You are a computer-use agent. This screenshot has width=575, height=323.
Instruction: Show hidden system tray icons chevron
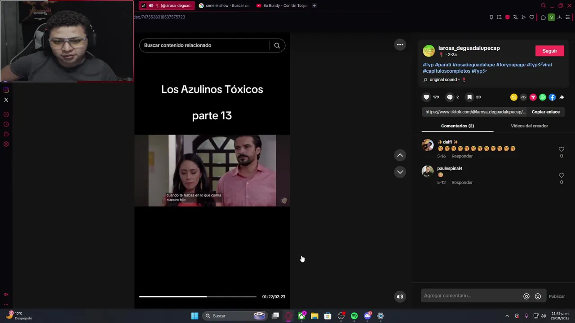click(507, 316)
